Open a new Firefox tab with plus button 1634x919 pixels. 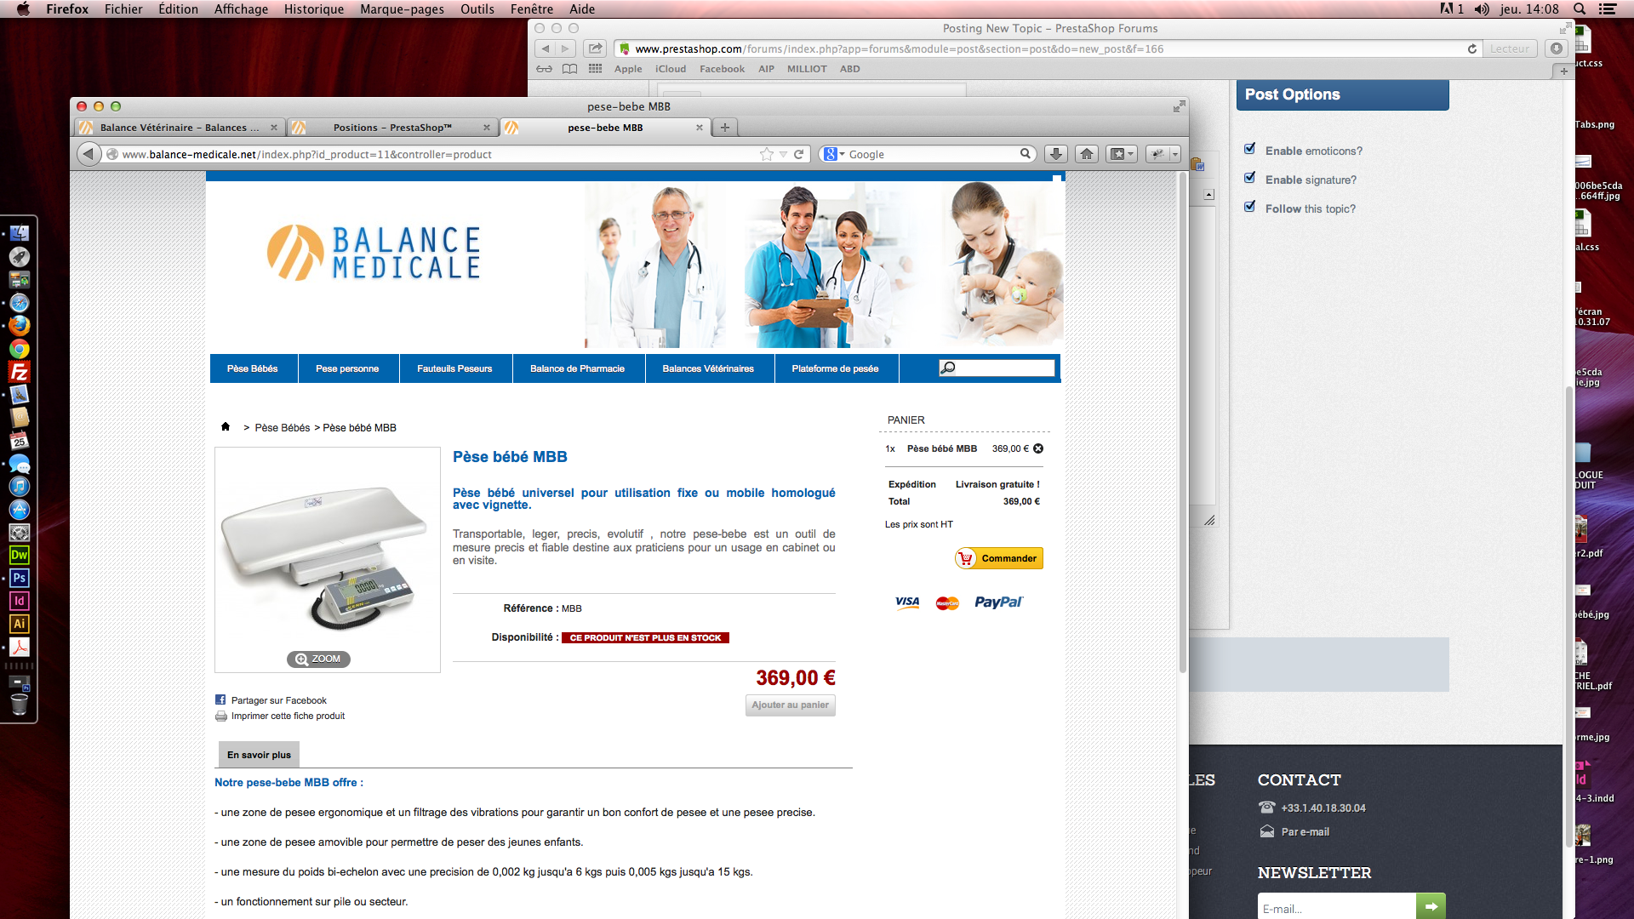[x=725, y=128]
